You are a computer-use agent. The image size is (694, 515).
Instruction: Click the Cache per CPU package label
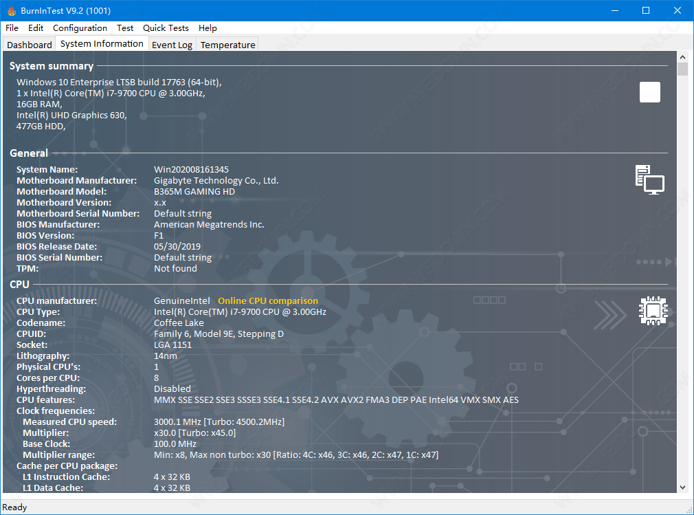67,466
